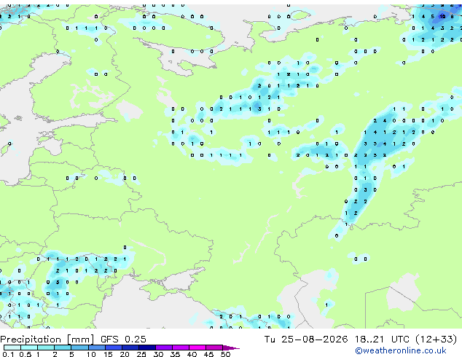462x357 pixels.
Task: Click the 1–2 mm legend color segment
Action: 46,348
